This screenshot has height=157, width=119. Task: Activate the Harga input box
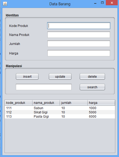click(x=79, y=53)
